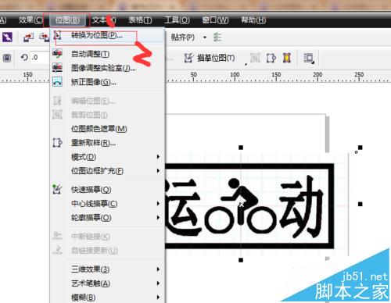Open the 效果(C) menu
This screenshot has width=391, height=303.
[x=30, y=20]
